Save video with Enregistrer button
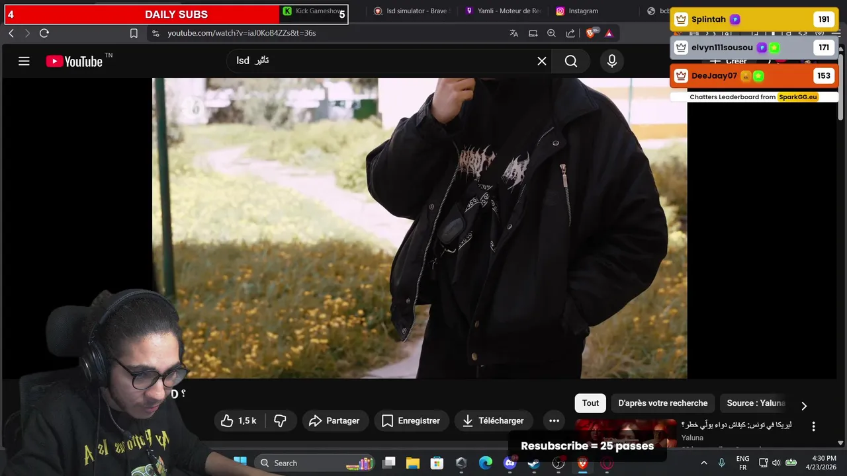Viewport: 847px width, 476px height. point(411,420)
